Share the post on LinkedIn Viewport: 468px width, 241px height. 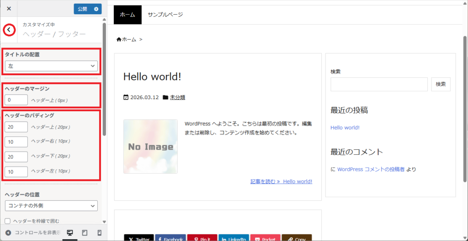234,238
